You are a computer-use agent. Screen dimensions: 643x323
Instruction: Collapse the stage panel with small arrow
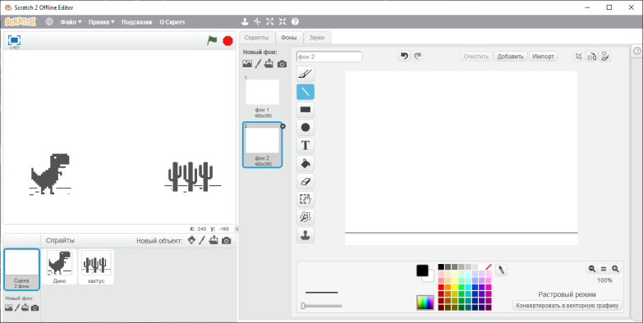coord(237,229)
